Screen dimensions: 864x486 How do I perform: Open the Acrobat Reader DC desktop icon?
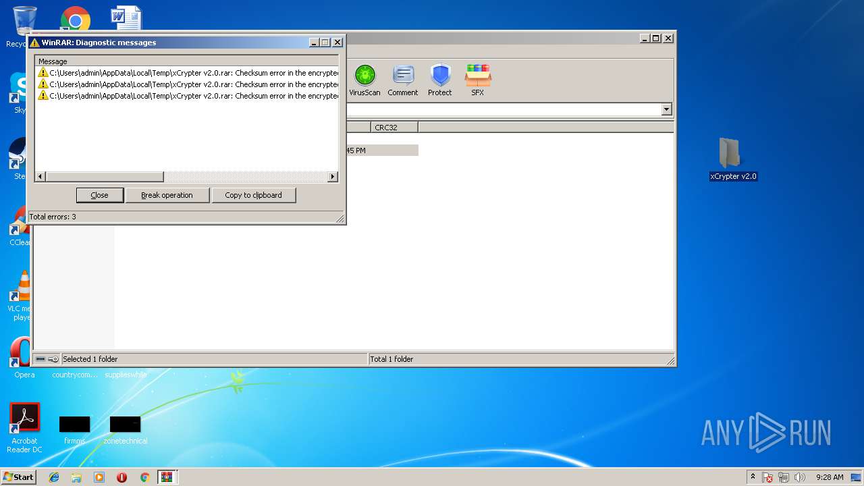tap(25, 428)
